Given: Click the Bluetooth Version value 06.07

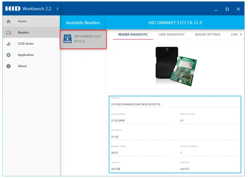Looking at the screenshot, I should pyautogui.click(x=114, y=153).
